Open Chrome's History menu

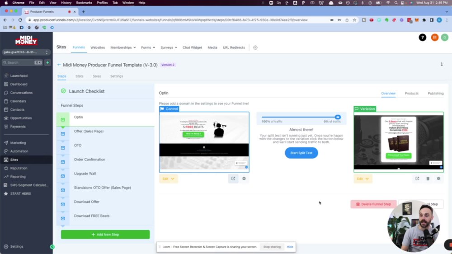(66, 3)
